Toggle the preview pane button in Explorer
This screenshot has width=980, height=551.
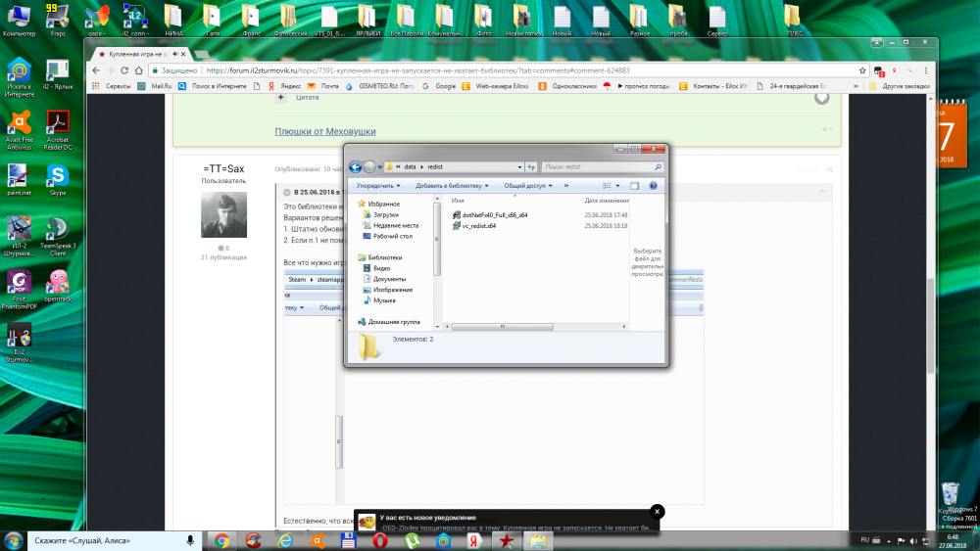pyautogui.click(x=634, y=185)
